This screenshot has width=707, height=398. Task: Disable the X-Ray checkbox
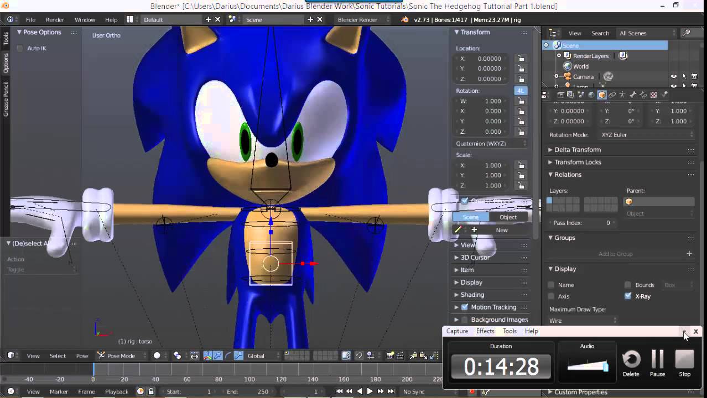pos(628,296)
